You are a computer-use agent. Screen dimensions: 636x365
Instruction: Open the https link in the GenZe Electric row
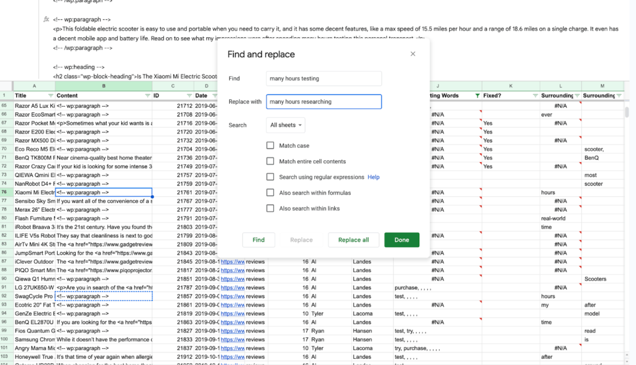pyautogui.click(x=232, y=313)
